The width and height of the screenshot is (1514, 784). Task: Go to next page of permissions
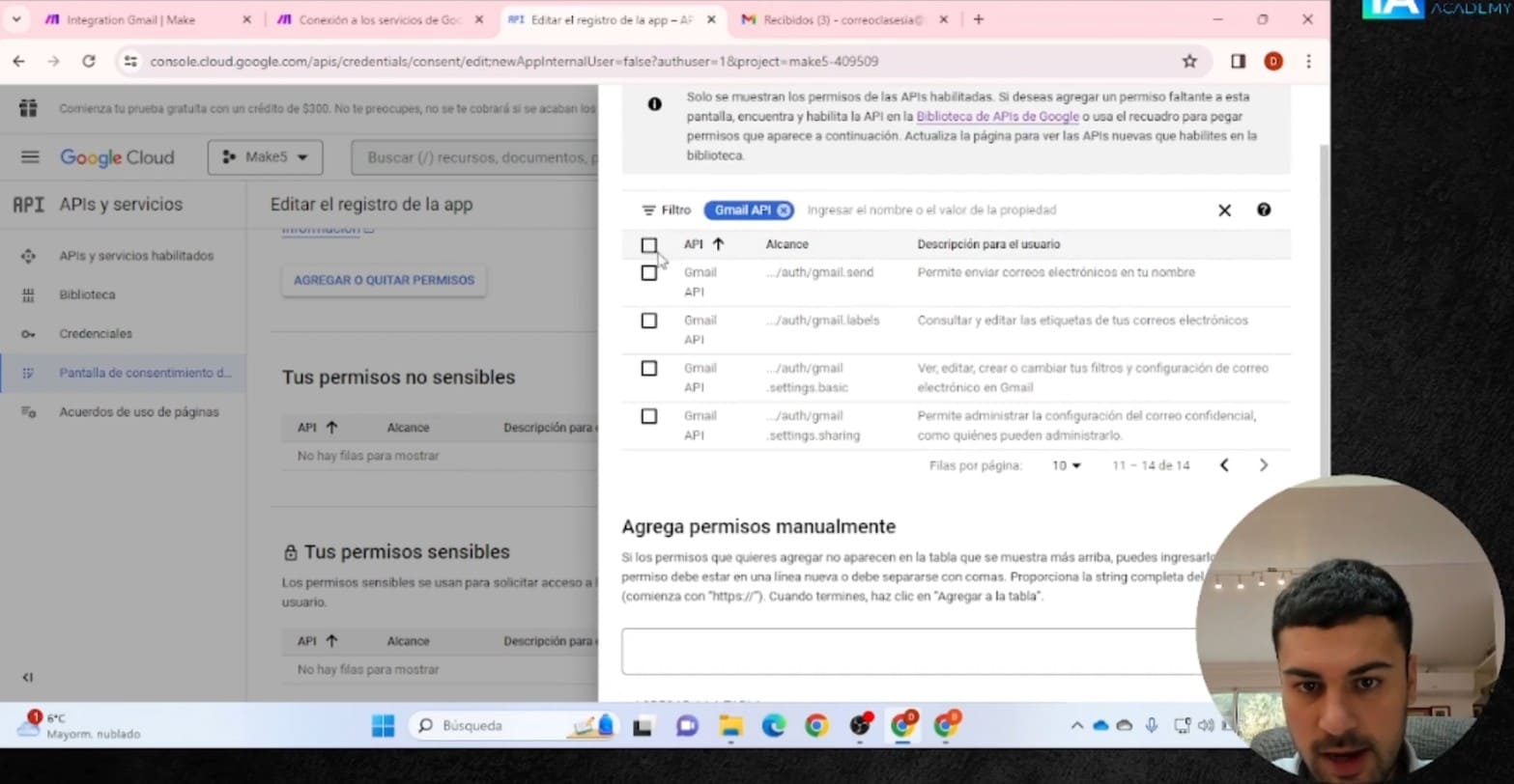[x=1263, y=465]
